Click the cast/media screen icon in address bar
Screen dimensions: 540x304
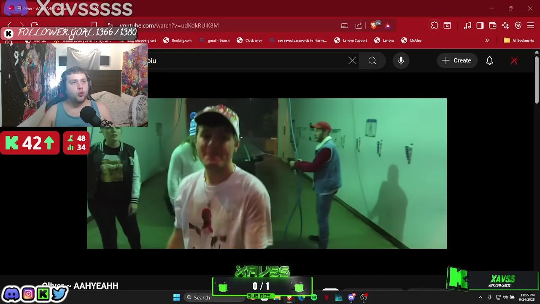pos(345,25)
